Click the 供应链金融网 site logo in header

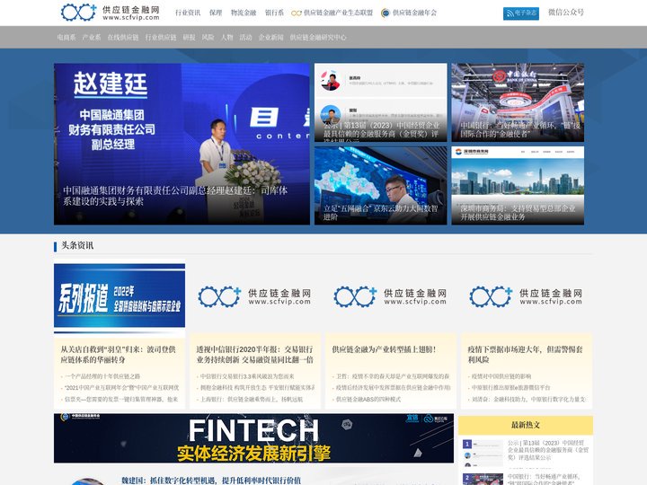(110, 13)
